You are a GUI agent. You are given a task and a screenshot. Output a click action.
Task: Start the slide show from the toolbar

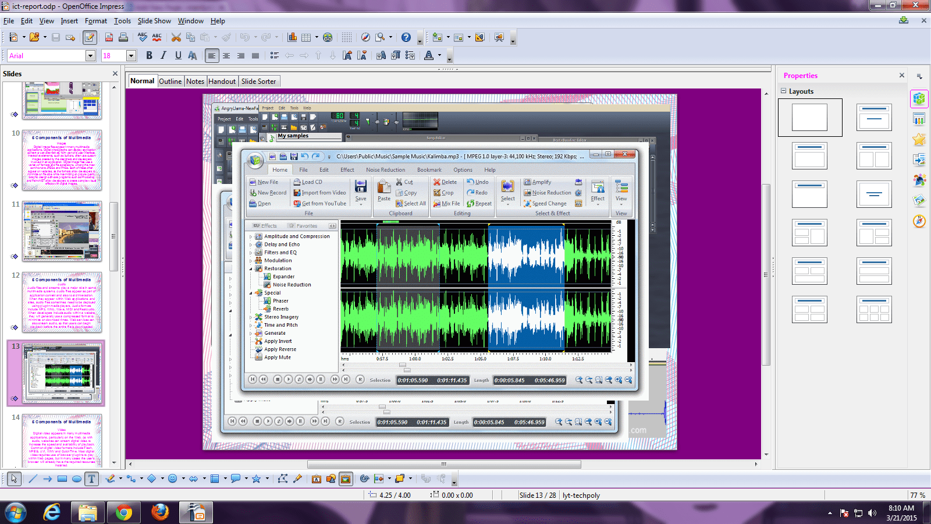click(x=499, y=37)
